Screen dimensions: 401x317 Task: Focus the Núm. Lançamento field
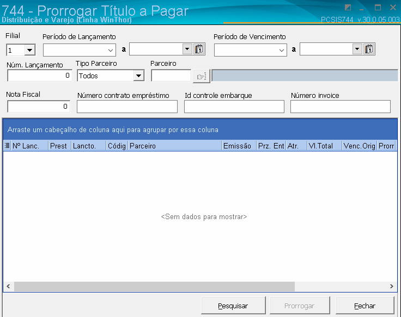39,76
